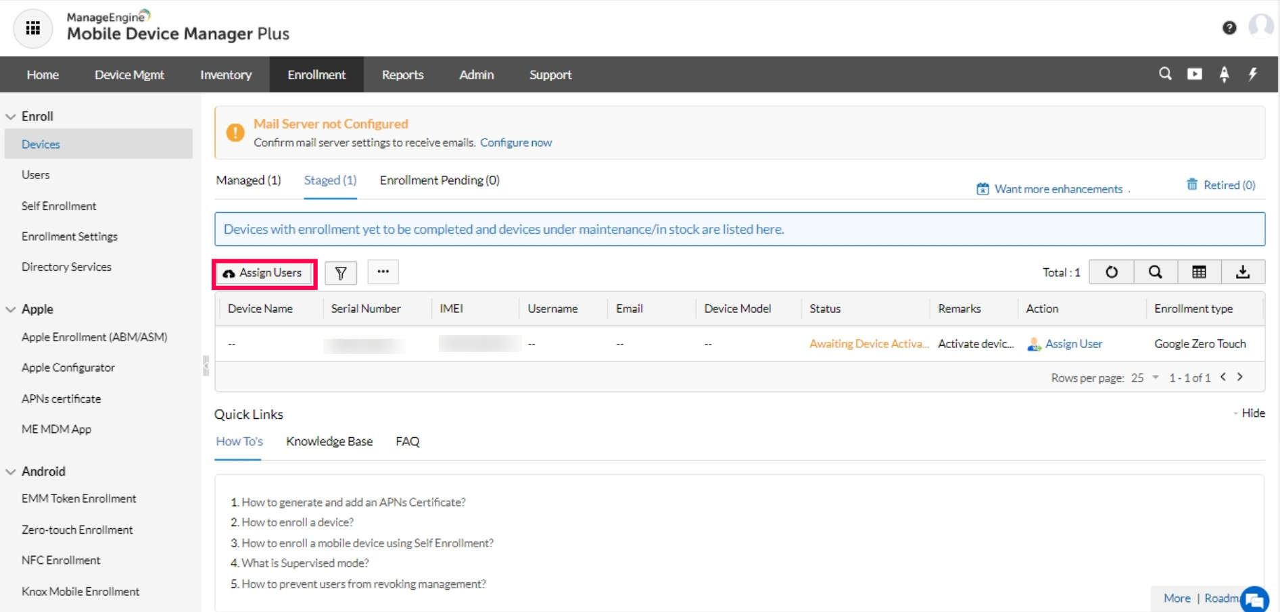Open the Reports menu

[x=402, y=74]
